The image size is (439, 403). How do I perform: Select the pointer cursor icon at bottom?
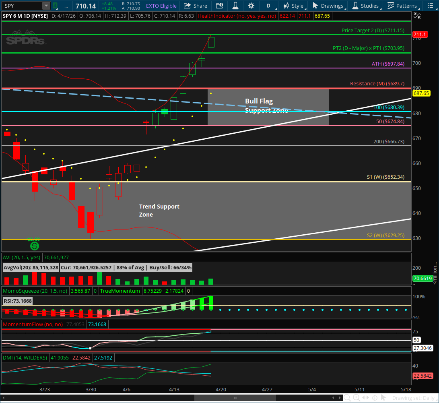pyautogui.click(x=383, y=398)
